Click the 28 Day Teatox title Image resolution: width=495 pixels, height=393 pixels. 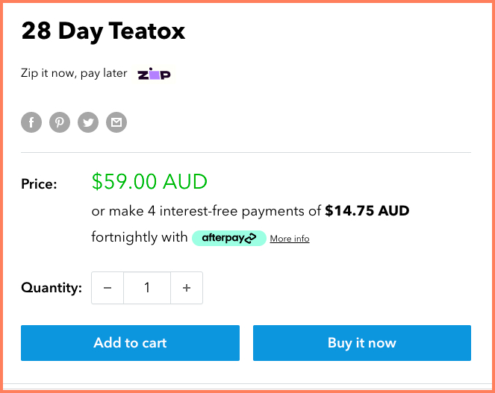[103, 31]
